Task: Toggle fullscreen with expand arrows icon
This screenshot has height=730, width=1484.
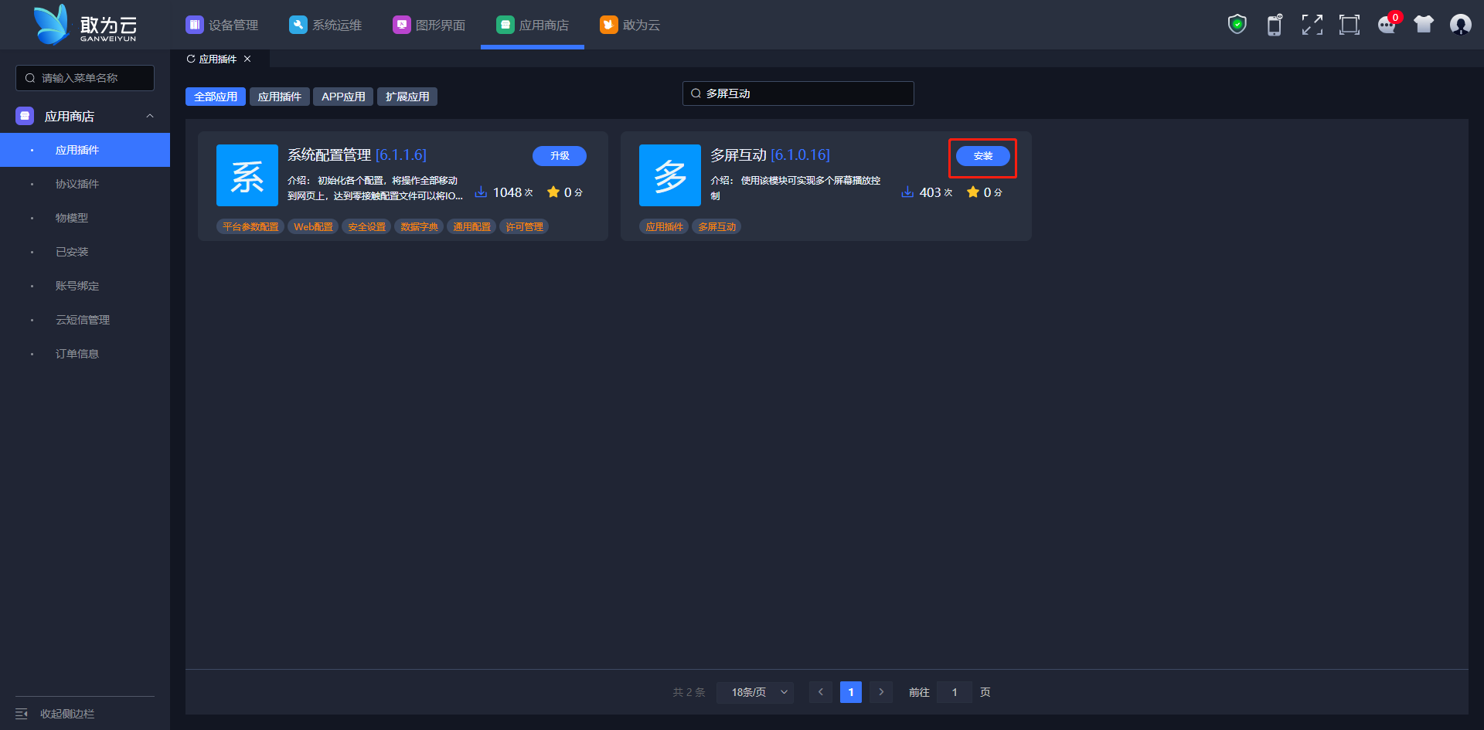Action: 1312,25
